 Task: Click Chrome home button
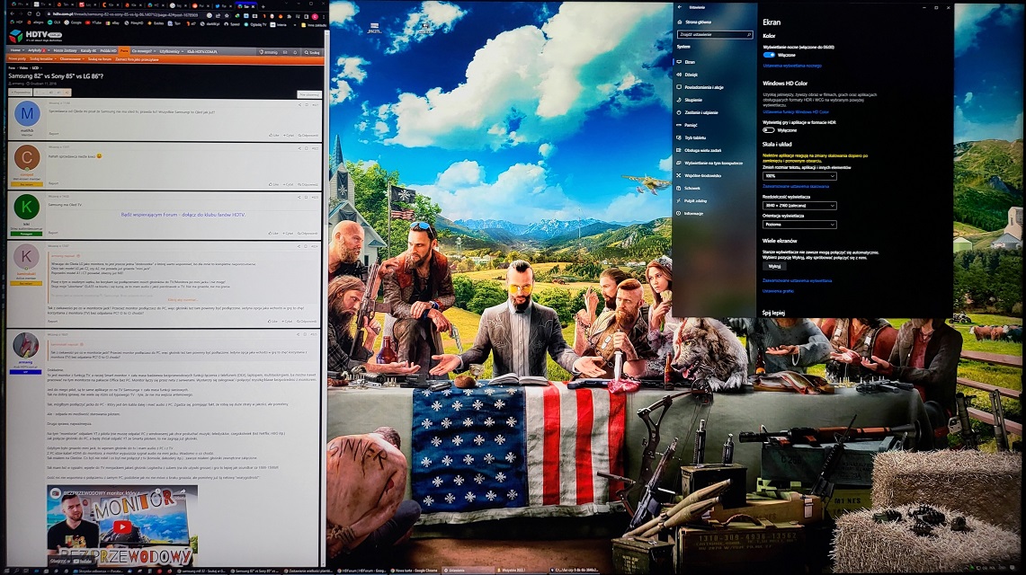click(x=38, y=13)
